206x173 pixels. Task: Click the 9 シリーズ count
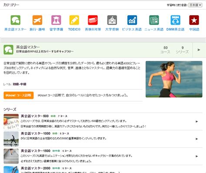click(x=182, y=50)
